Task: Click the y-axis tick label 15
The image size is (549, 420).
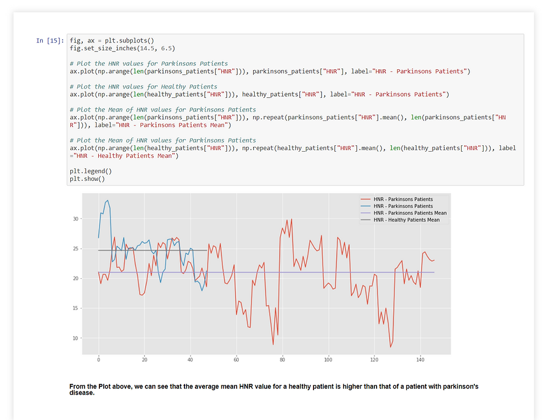Action: 76,308
